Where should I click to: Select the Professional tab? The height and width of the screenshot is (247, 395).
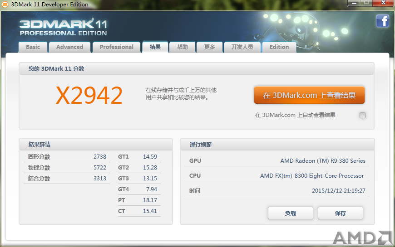pyautogui.click(x=116, y=47)
